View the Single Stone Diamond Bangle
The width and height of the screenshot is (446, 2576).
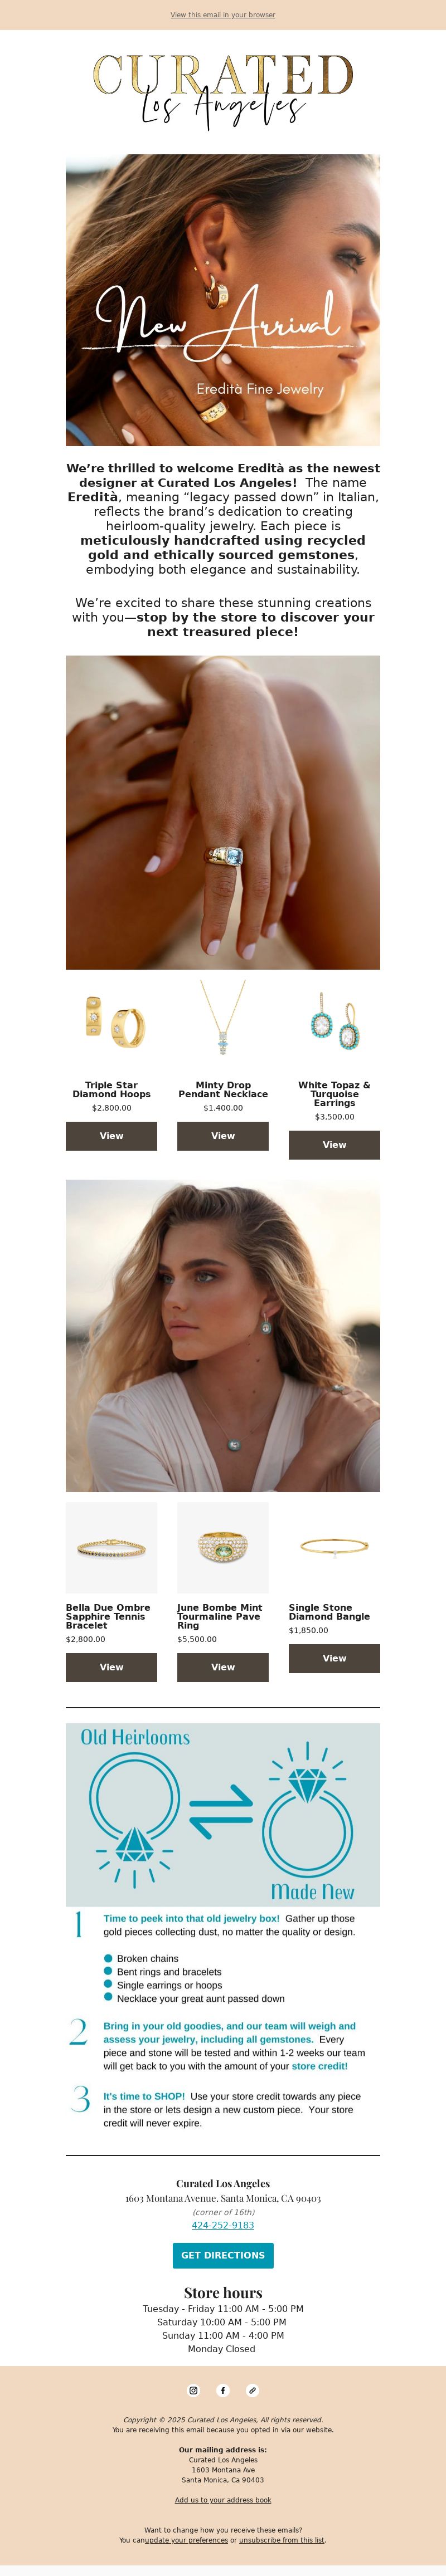pyautogui.click(x=334, y=1658)
